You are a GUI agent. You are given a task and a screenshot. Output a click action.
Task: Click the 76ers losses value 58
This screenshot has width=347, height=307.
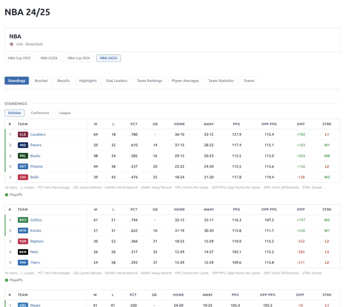coord(113,262)
